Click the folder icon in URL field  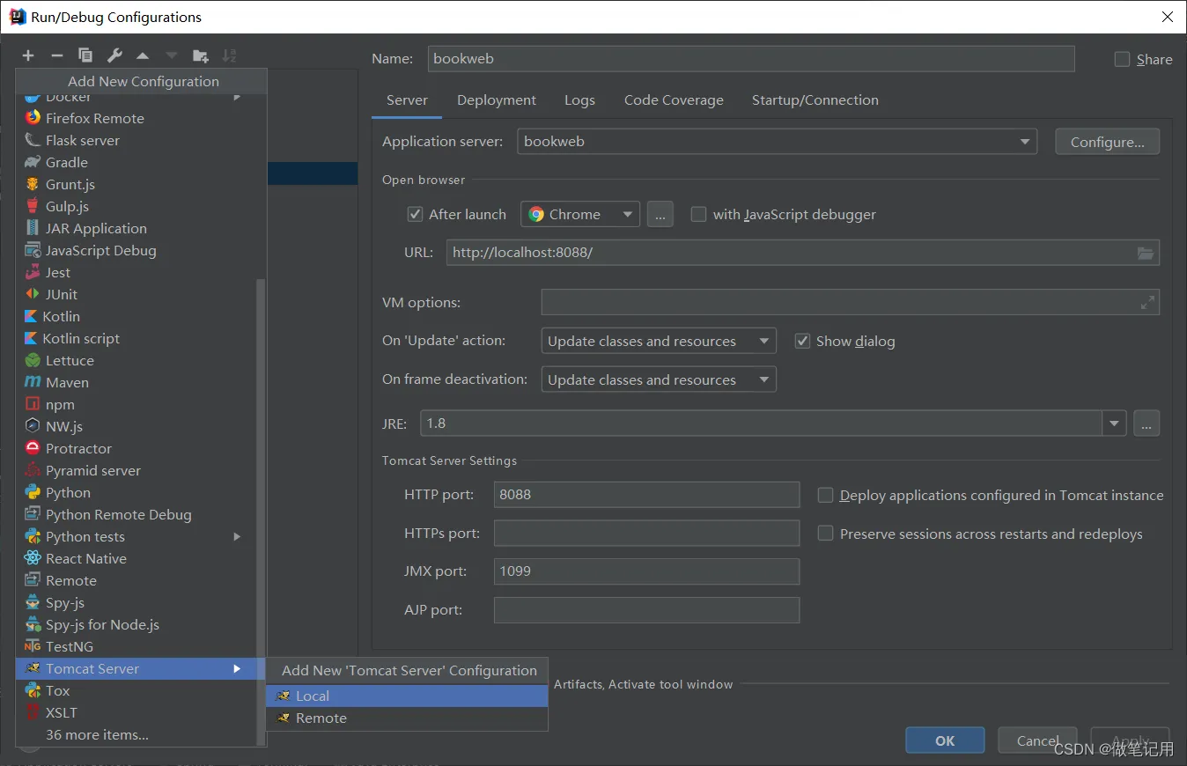point(1146,253)
